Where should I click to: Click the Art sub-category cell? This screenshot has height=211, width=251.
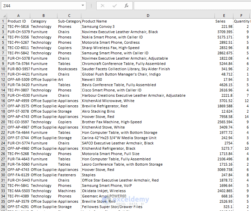click(x=69, y=79)
